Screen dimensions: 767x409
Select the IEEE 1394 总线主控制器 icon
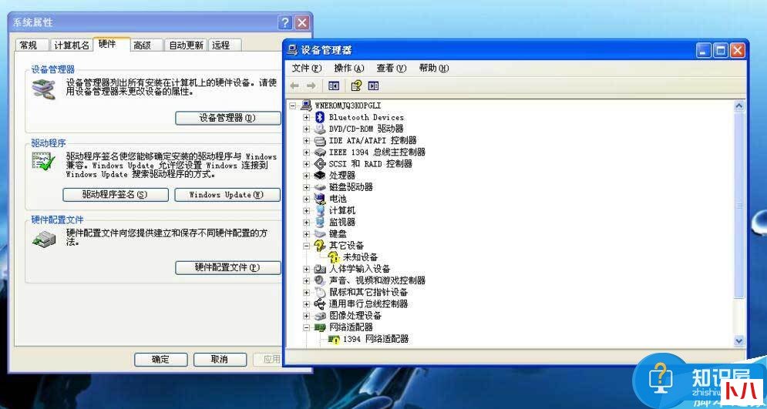320,153
